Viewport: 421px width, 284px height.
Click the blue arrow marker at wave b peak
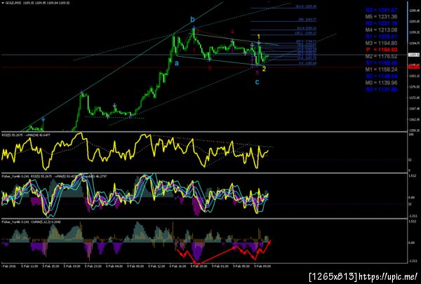coord(194,27)
